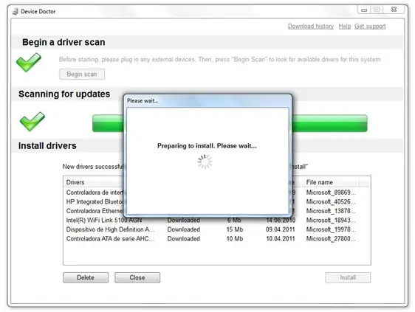This screenshot has width=415, height=312.
Task: Click the Install button
Action: [x=348, y=277]
